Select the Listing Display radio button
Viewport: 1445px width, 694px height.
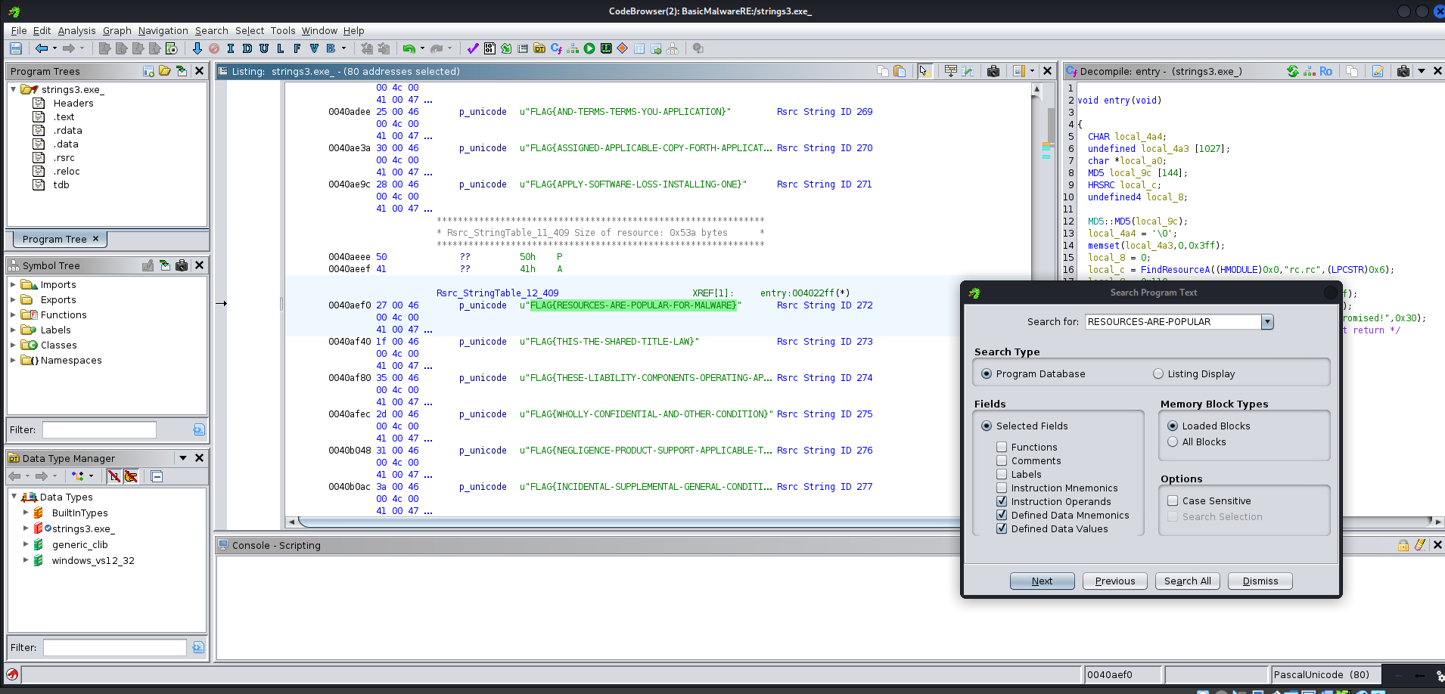click(x=1158, y=373)
